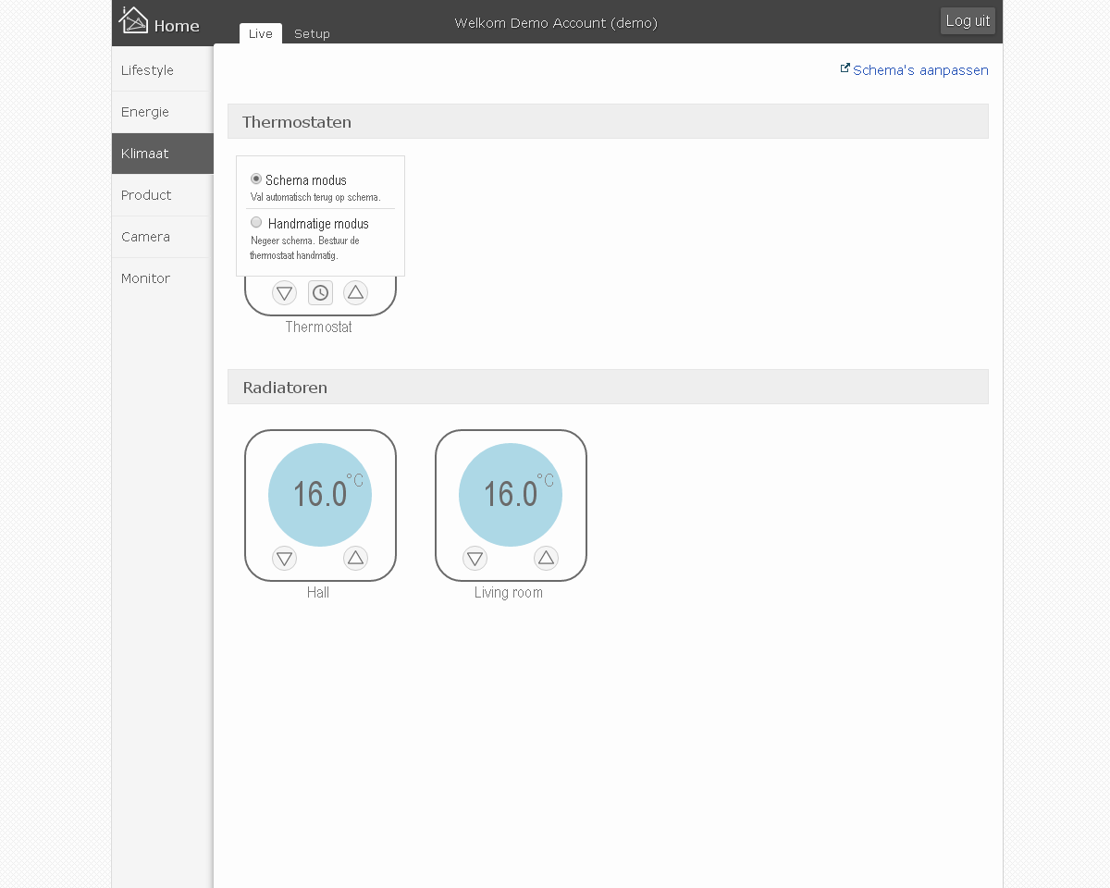Open the Schema's aanpassen link
Viewport: 1110px width, 888px height.
pos(919,70)
